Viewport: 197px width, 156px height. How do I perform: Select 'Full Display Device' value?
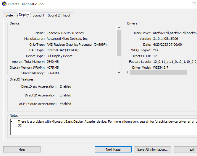(x=59, y=56)
